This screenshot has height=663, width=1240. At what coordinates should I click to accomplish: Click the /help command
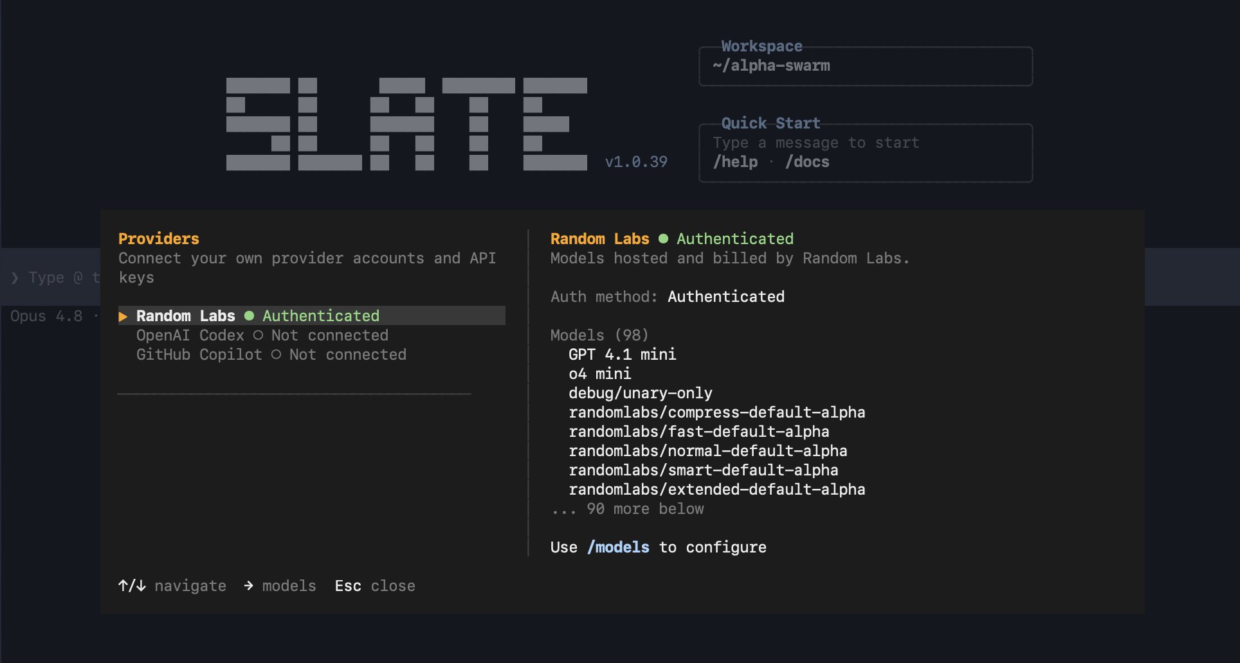point(735,162)
